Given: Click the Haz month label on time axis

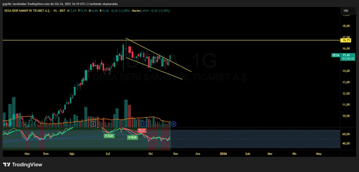Looking at the screenshot, I should tap(27, 154).
